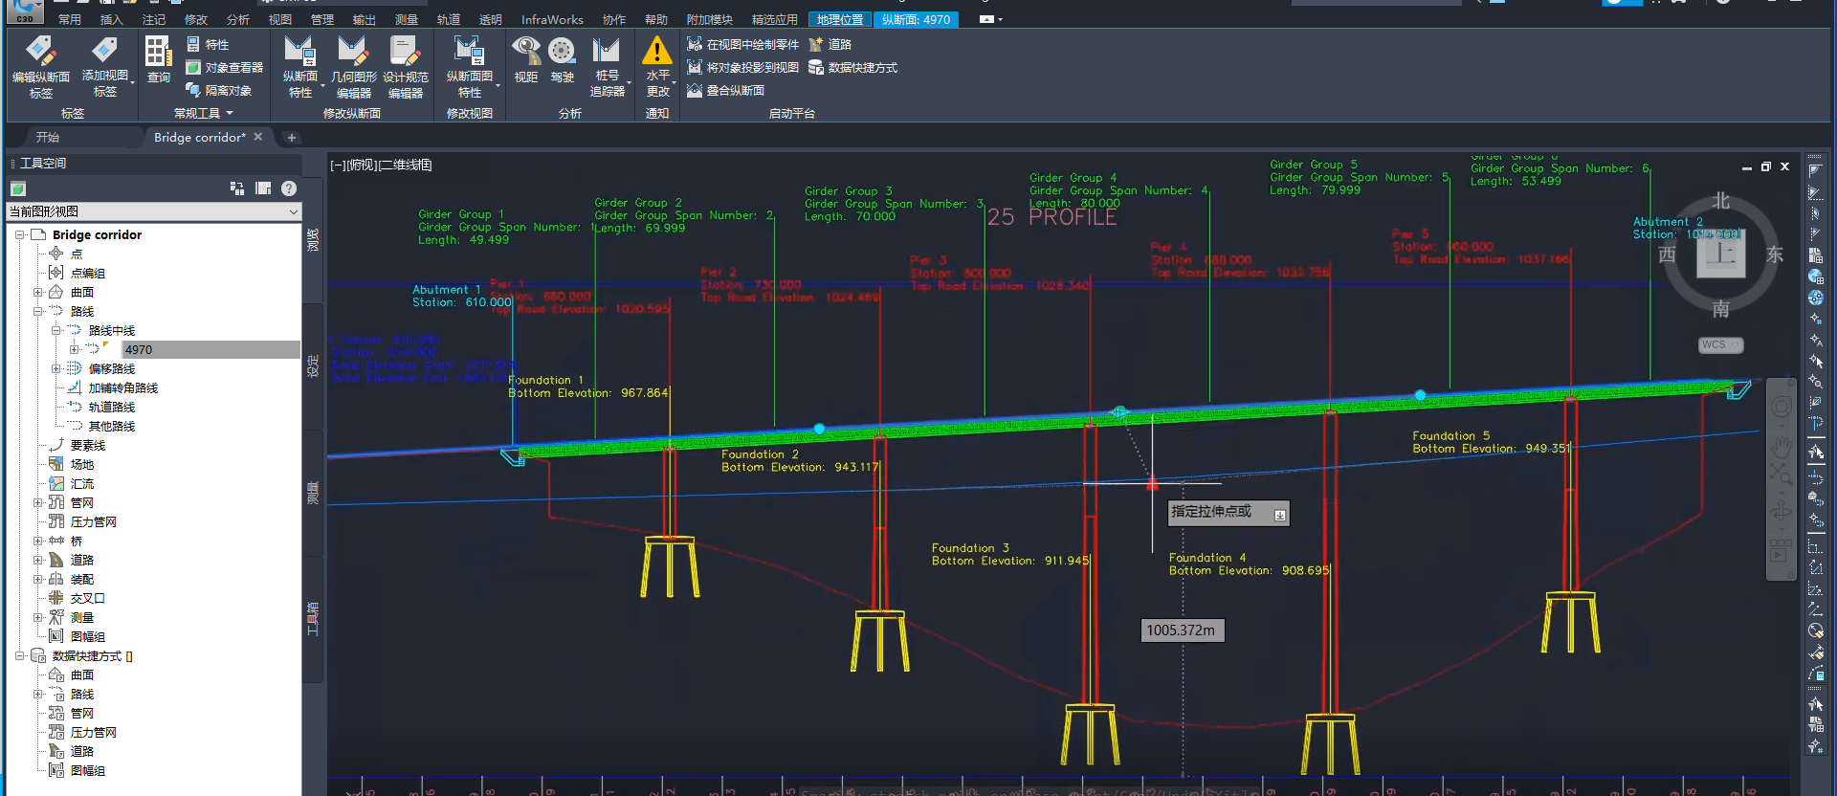Screen dimensions: 1837x796
Task: Click Zoom Extents on navigation bar
Action: click(1781, 473)
